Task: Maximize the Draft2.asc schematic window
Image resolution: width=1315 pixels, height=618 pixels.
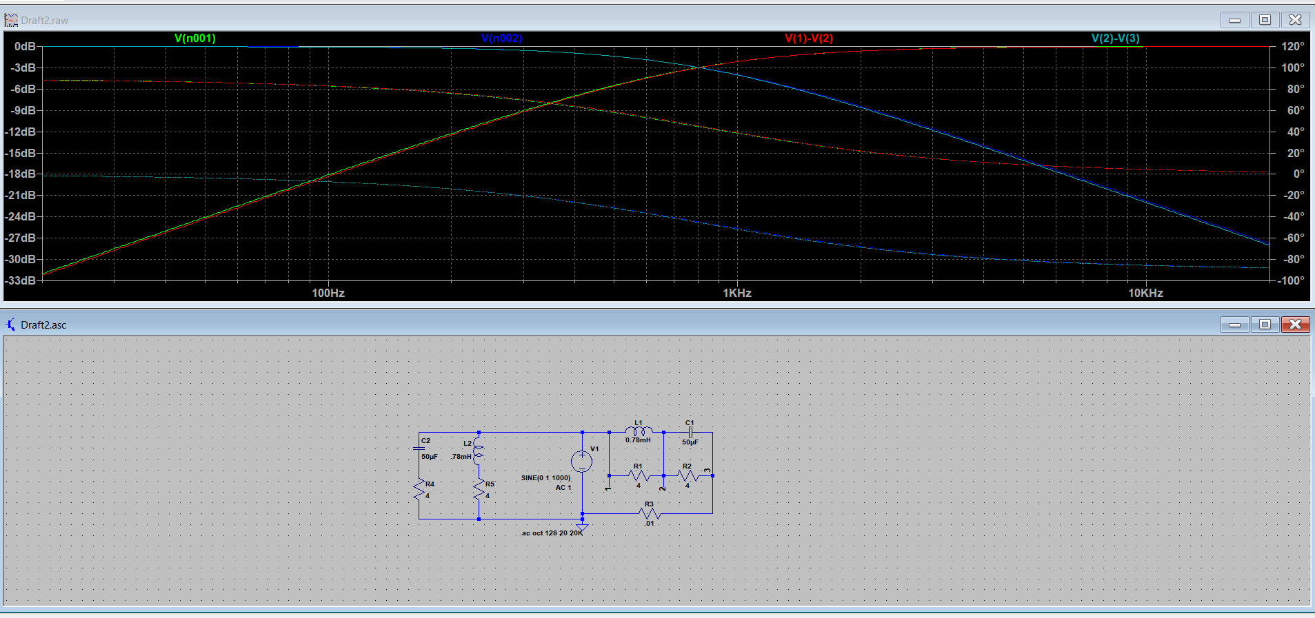Action: coord(1265,324)
